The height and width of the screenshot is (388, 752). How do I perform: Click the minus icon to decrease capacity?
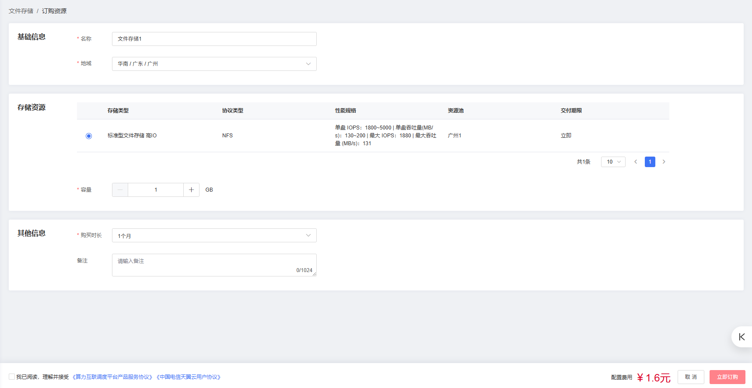tap(120, 190)
